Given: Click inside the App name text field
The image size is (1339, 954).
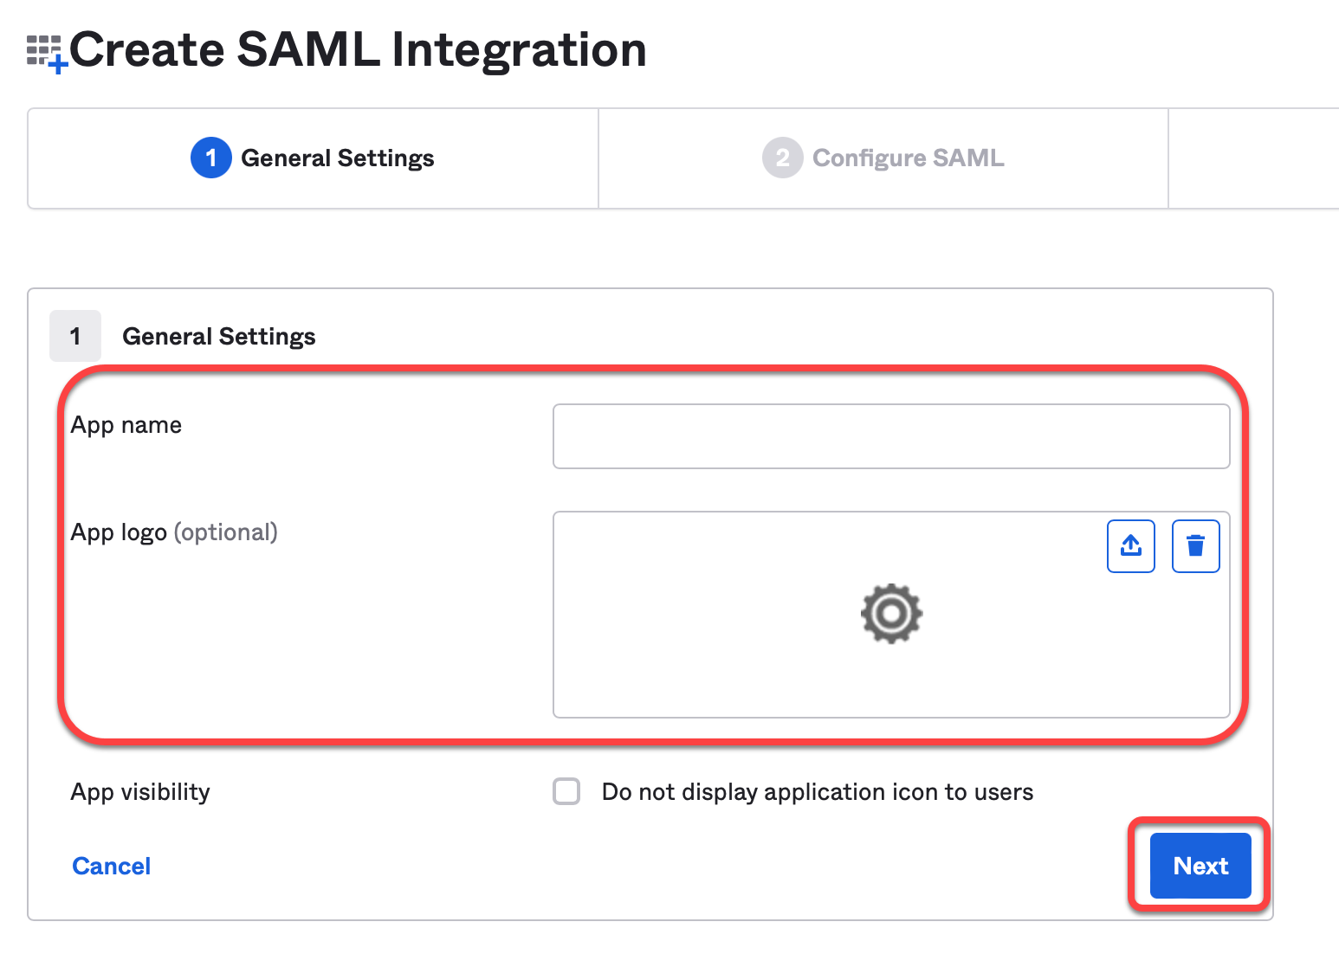Looking at the screenshot, I should [891, 436].
